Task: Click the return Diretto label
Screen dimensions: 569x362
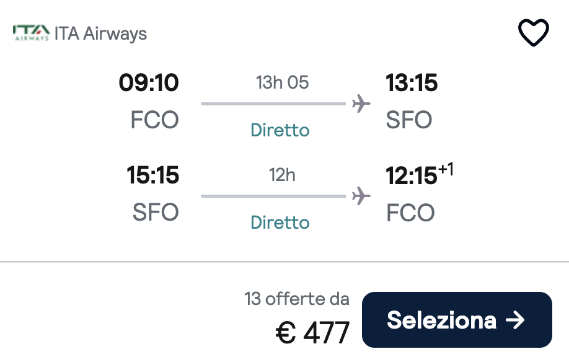Action: coord(280,223)
